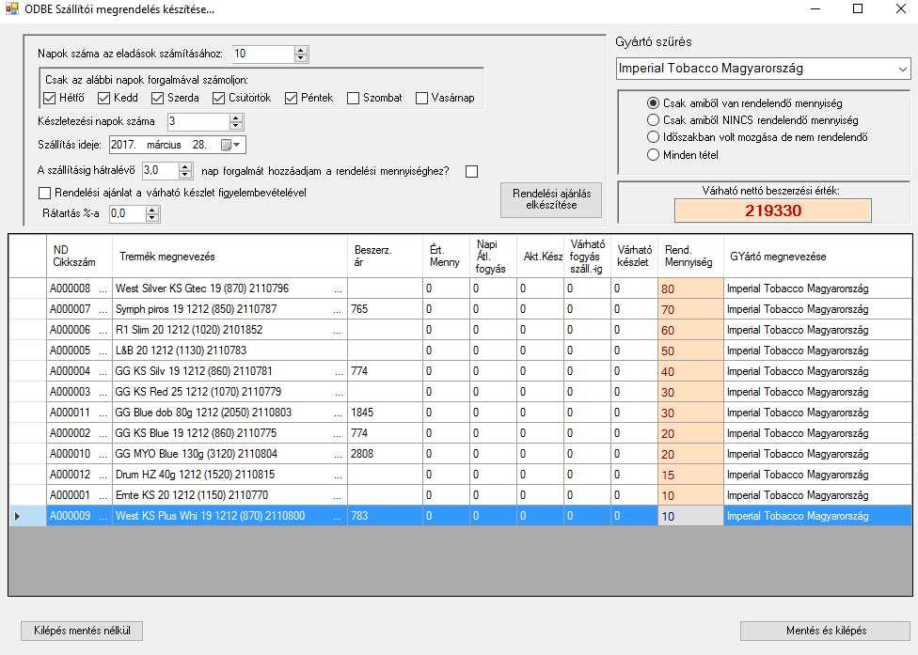
Task: Click purchase price cell 1845
Action: (386, 413)
